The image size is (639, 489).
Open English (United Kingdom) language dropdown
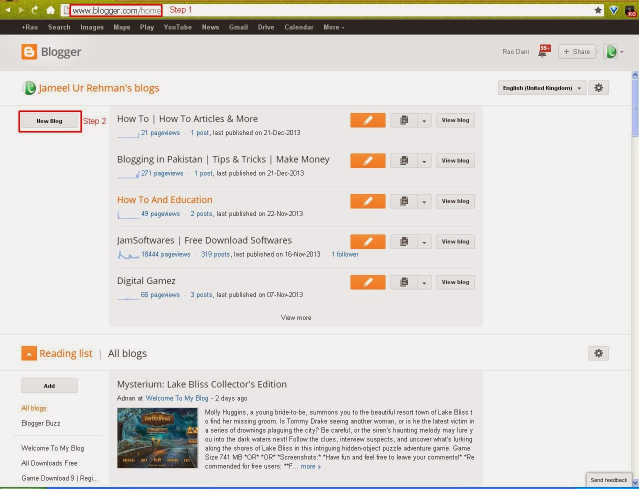pyautogui.click(x=542, y=88)
